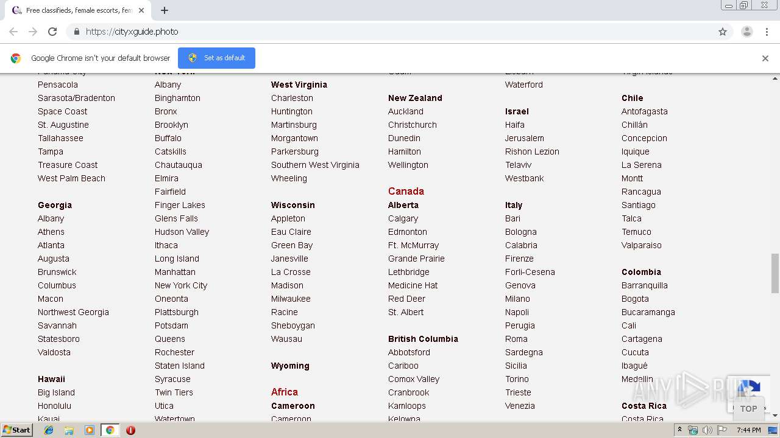
Task: Click the Canada region heading
Action: pos(406,191)
